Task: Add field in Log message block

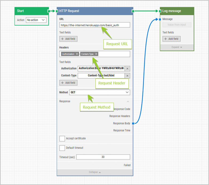Action: tap(171, 39)
